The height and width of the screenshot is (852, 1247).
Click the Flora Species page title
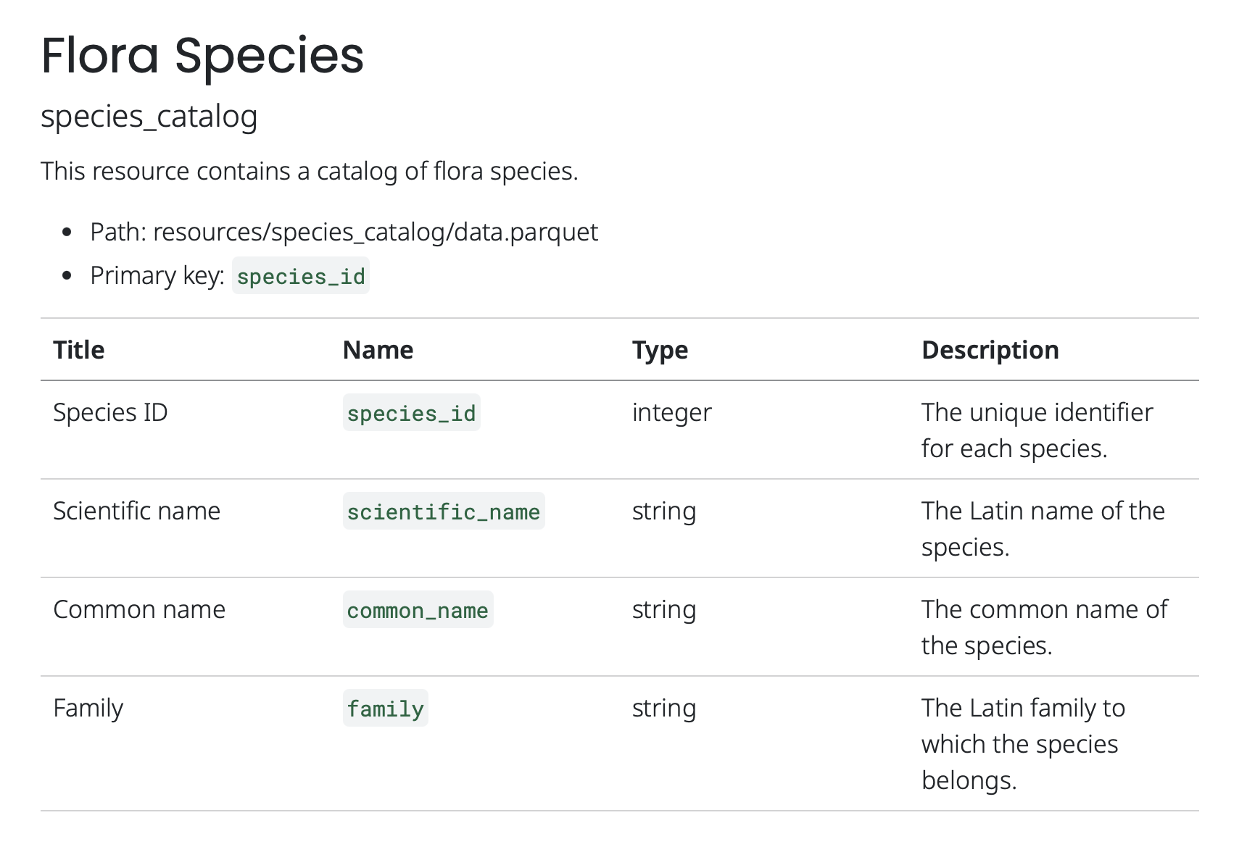pyautogui.click(x=201, y=57)
